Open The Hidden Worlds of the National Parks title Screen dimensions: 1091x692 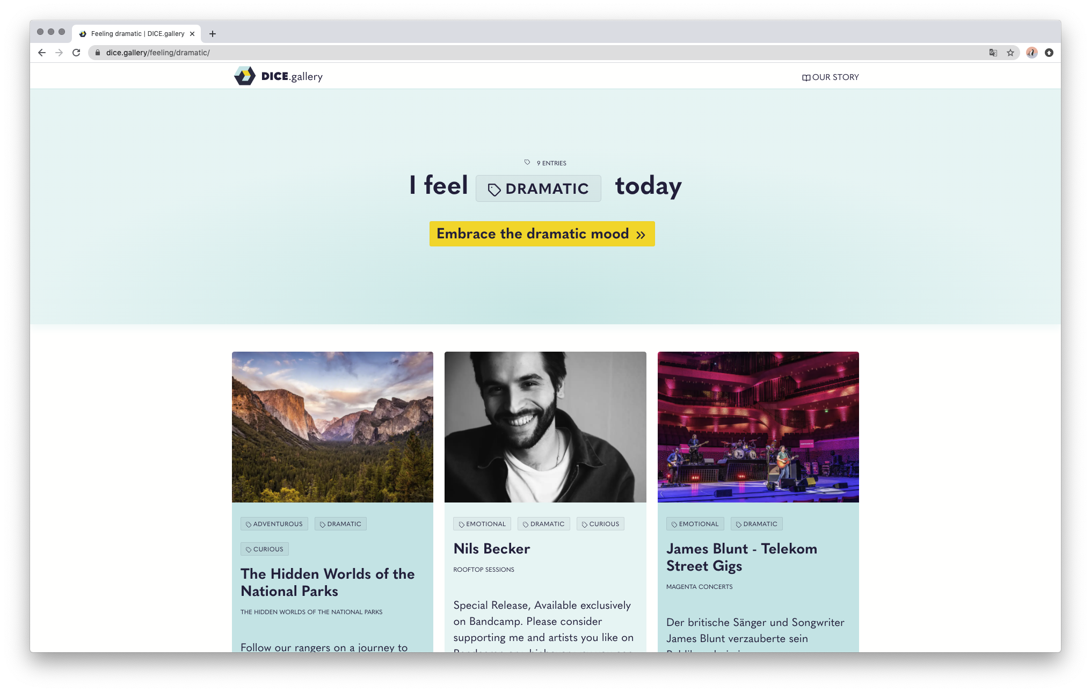(x=328, y=582)
